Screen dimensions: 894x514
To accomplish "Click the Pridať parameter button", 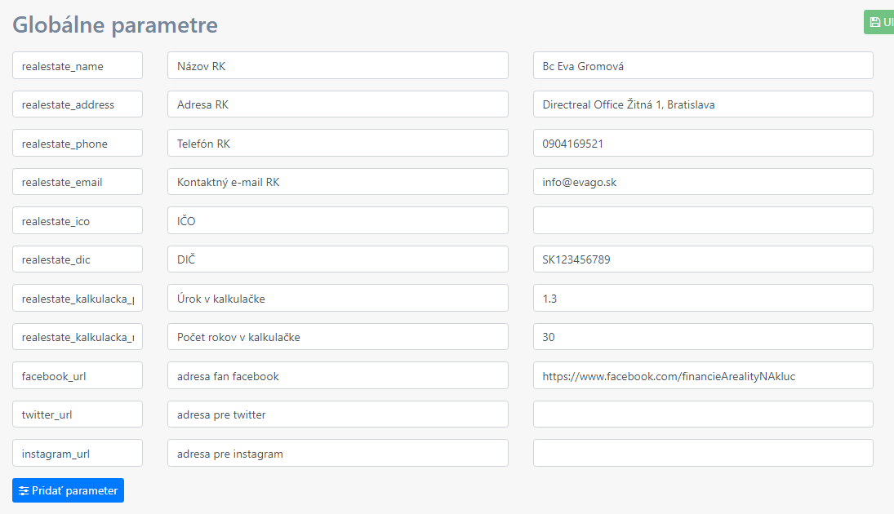I will point(68,490).
